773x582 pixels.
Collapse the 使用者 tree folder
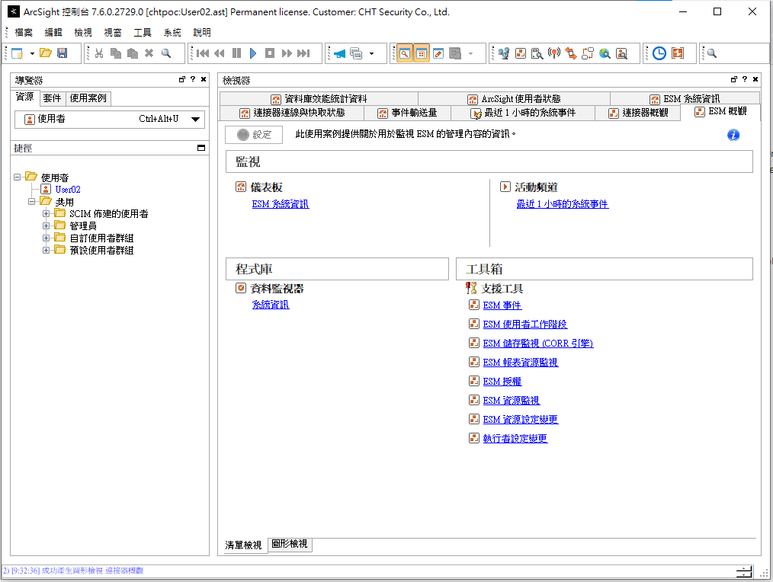pyautogui.click(x=18, y=177)
